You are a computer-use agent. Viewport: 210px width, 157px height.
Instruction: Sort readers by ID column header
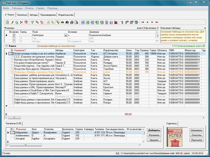tap(12, 129)
